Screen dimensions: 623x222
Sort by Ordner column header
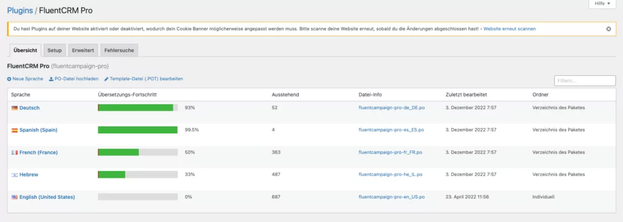[540, 95]
